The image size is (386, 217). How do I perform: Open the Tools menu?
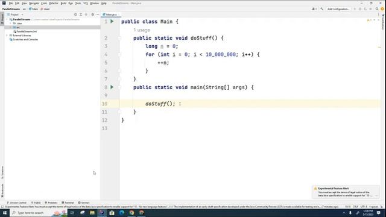(x=78, y=3)
